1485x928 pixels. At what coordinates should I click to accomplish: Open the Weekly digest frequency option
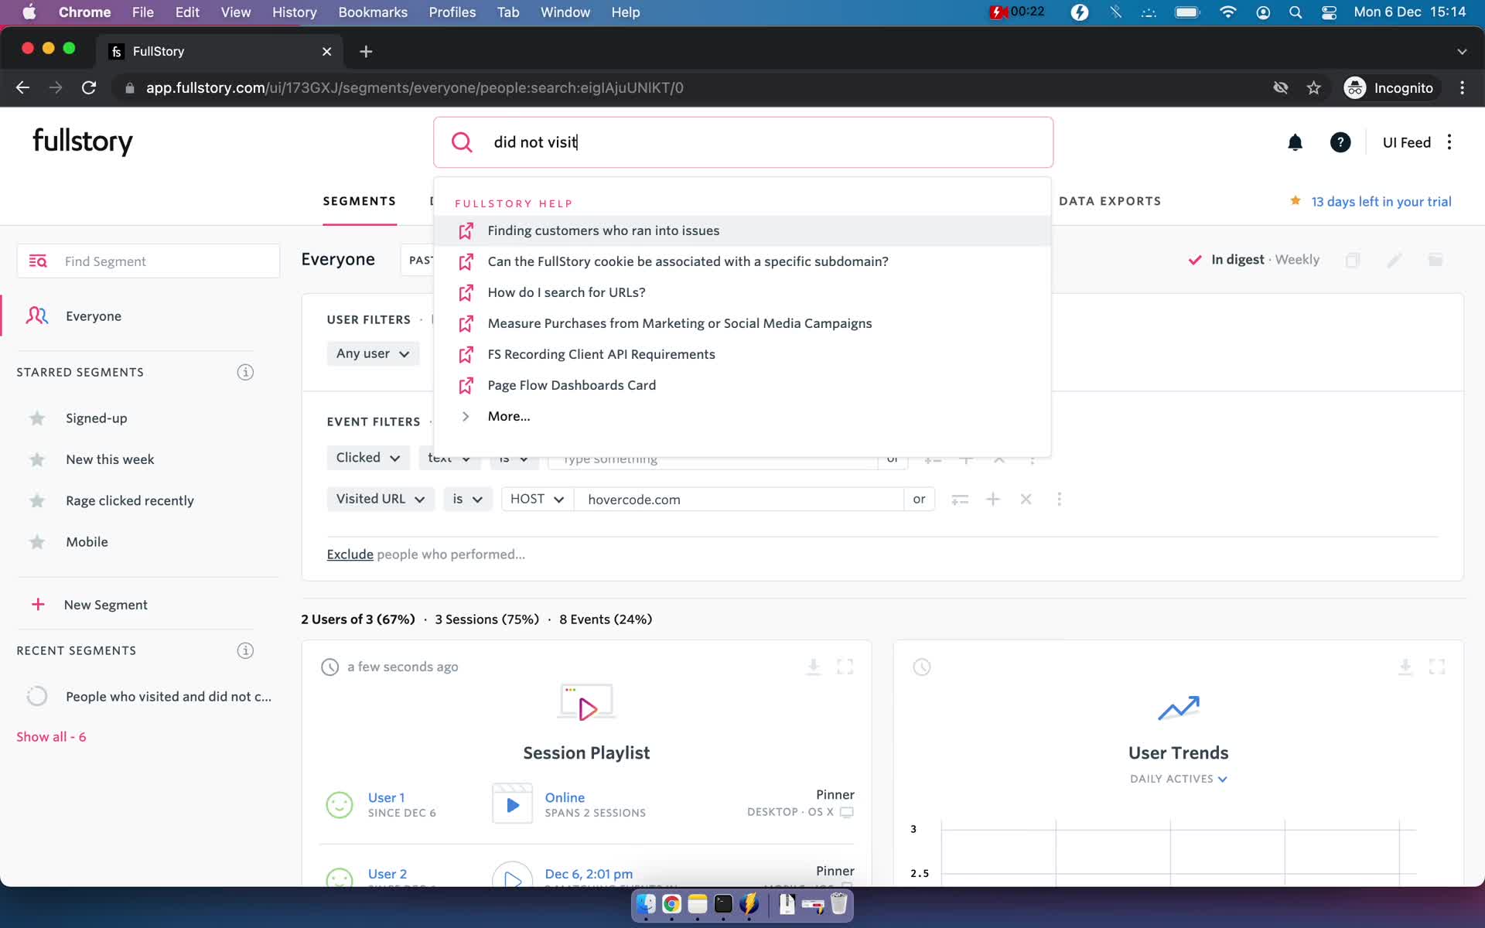pos(1297,260)
